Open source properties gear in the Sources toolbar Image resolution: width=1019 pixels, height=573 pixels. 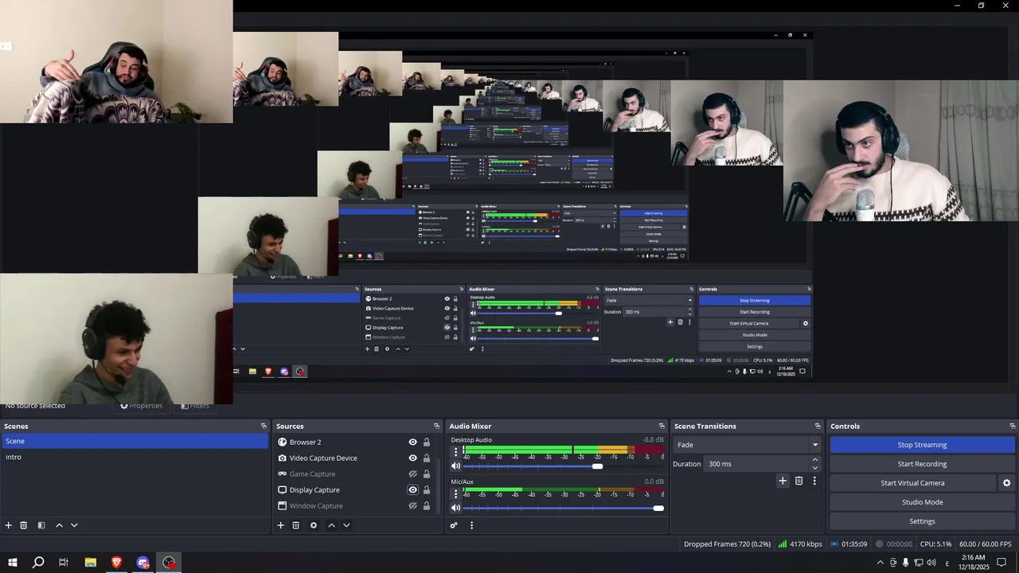pos(314,525)
